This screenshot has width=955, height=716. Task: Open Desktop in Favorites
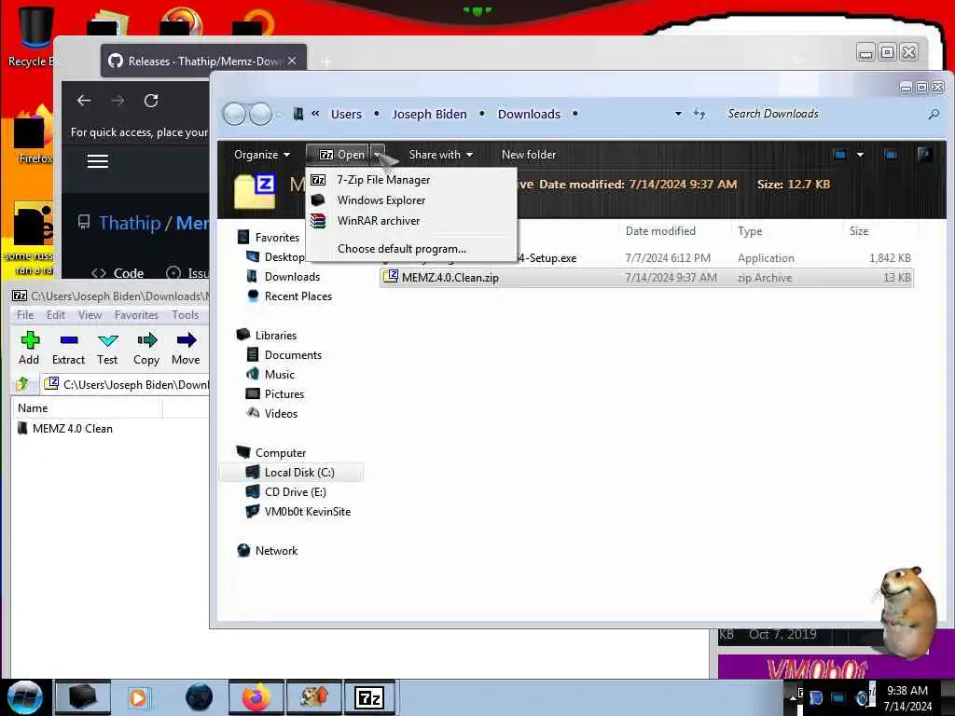284,257
